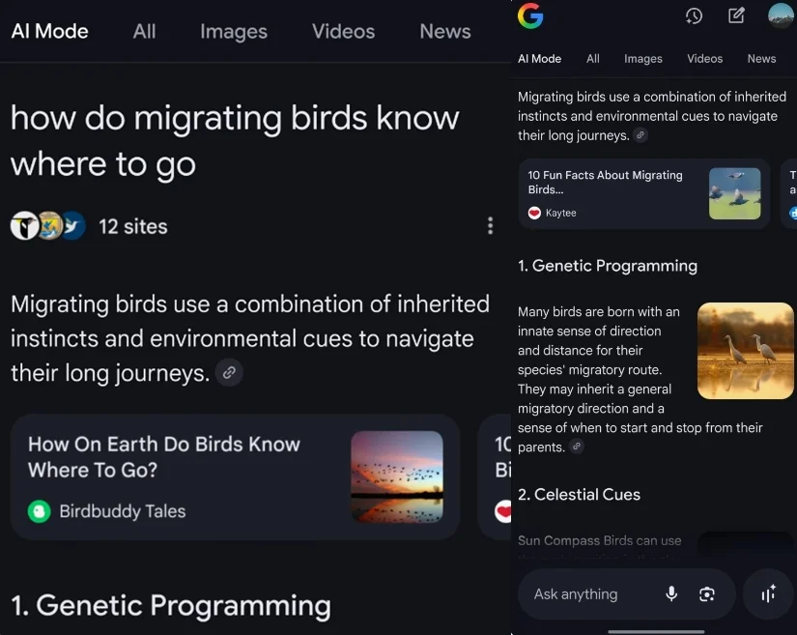Click '1. Genetic Programming' heading in left panel
This screenshot has width=797, height=635.
(x=171, y=605)
